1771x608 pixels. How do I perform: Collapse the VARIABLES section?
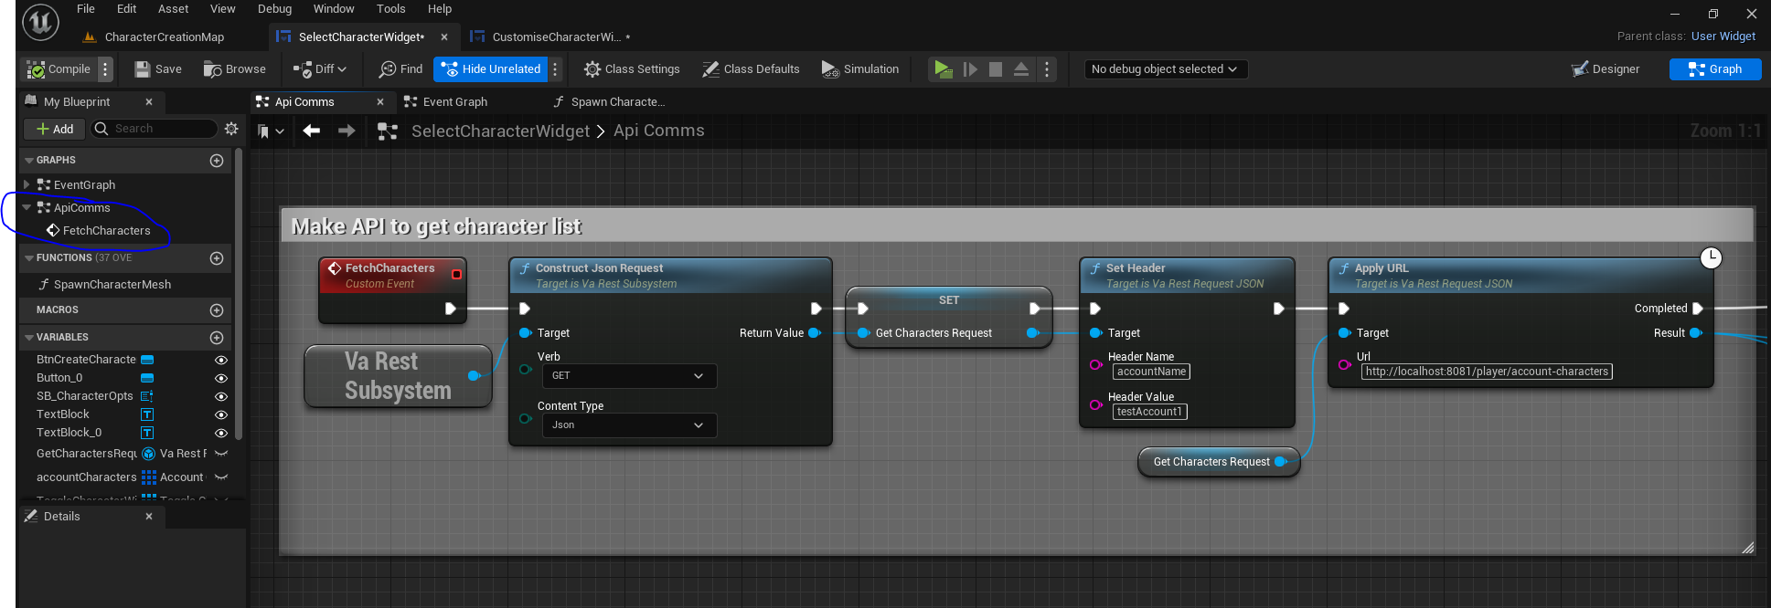click(29, 338)
